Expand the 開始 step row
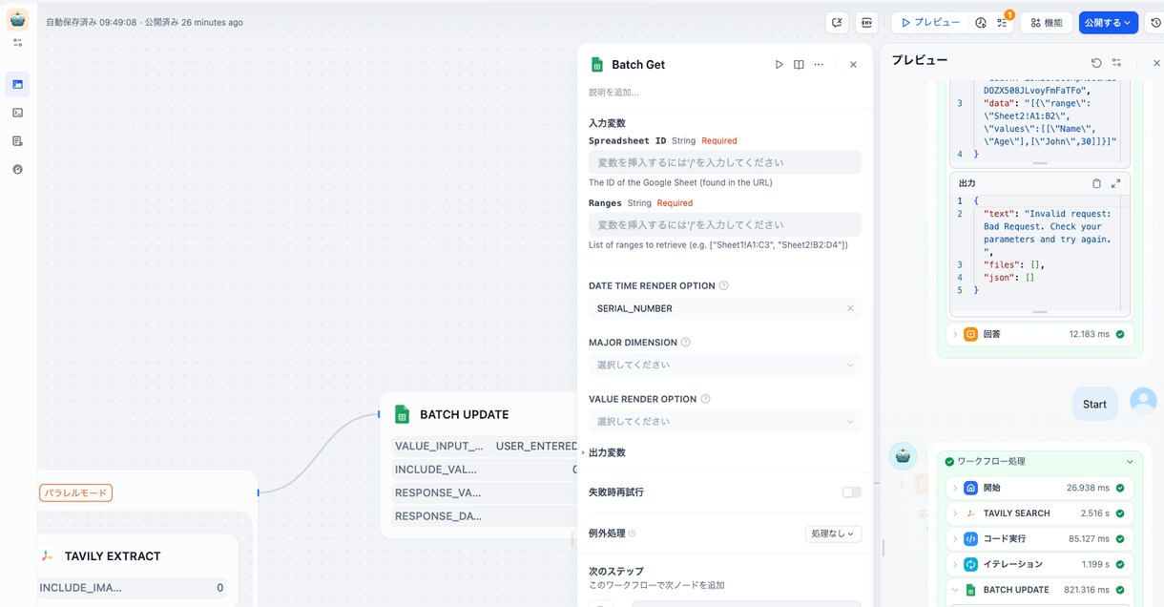This screenshot has height=607, width=1164. [x=1040, y=488]
